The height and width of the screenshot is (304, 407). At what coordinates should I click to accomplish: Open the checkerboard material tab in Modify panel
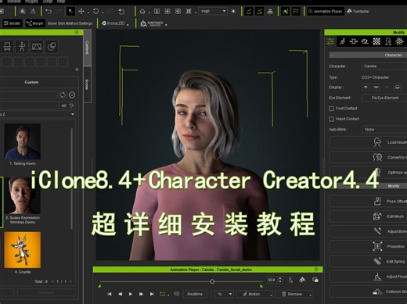(376, 41)
